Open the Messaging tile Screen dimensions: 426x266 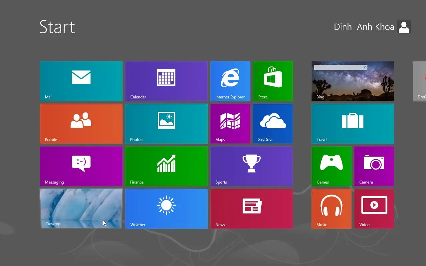point(81,166)
